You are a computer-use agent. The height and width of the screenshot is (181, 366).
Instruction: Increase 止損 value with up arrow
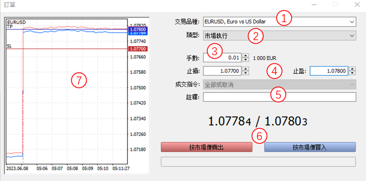pos(245,69)
